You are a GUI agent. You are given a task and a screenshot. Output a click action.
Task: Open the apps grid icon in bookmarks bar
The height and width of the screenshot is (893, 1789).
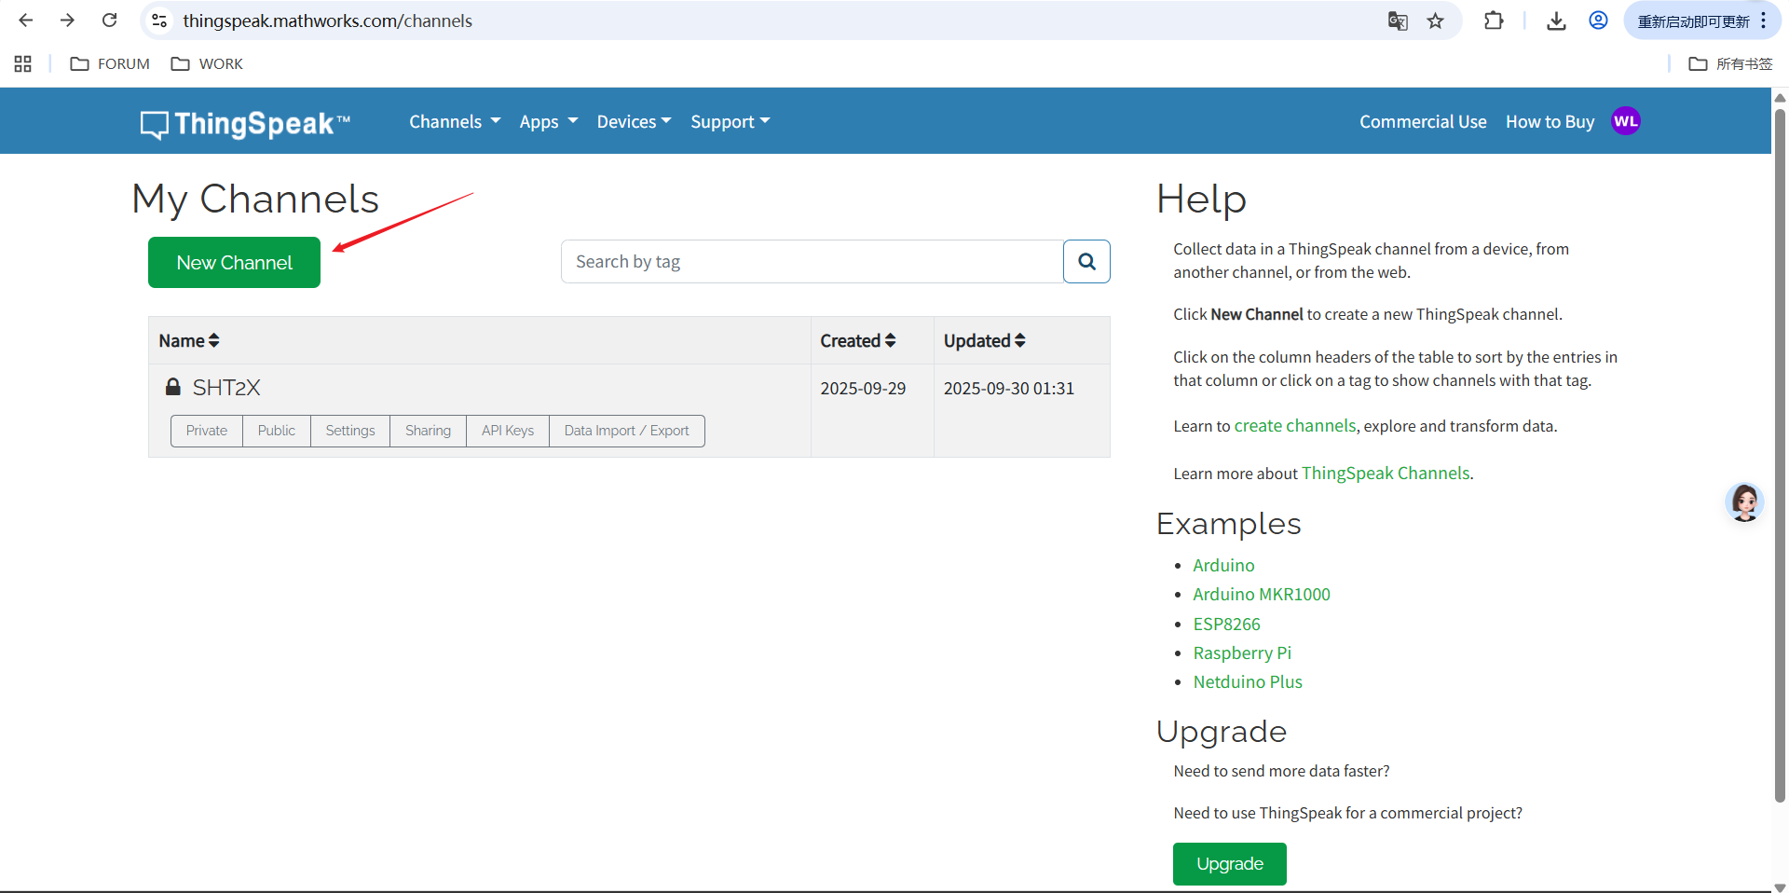tap(23, 63)
